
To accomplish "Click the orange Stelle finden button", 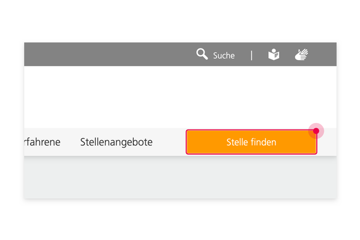I will point(251,142).
